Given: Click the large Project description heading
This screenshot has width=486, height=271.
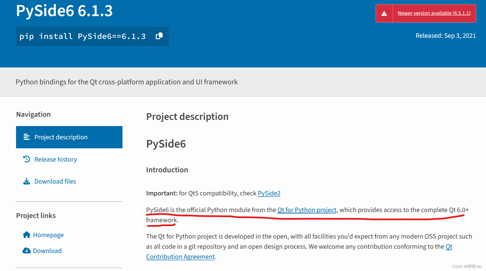Looking at the screenshot, I should [x=187, y=116].
